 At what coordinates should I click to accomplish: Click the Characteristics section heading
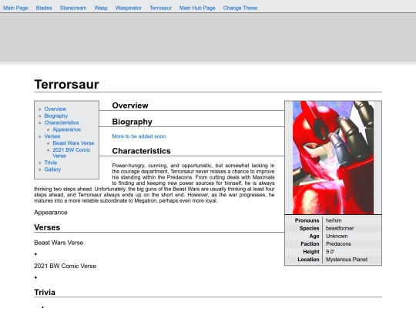tap(141, 151)
